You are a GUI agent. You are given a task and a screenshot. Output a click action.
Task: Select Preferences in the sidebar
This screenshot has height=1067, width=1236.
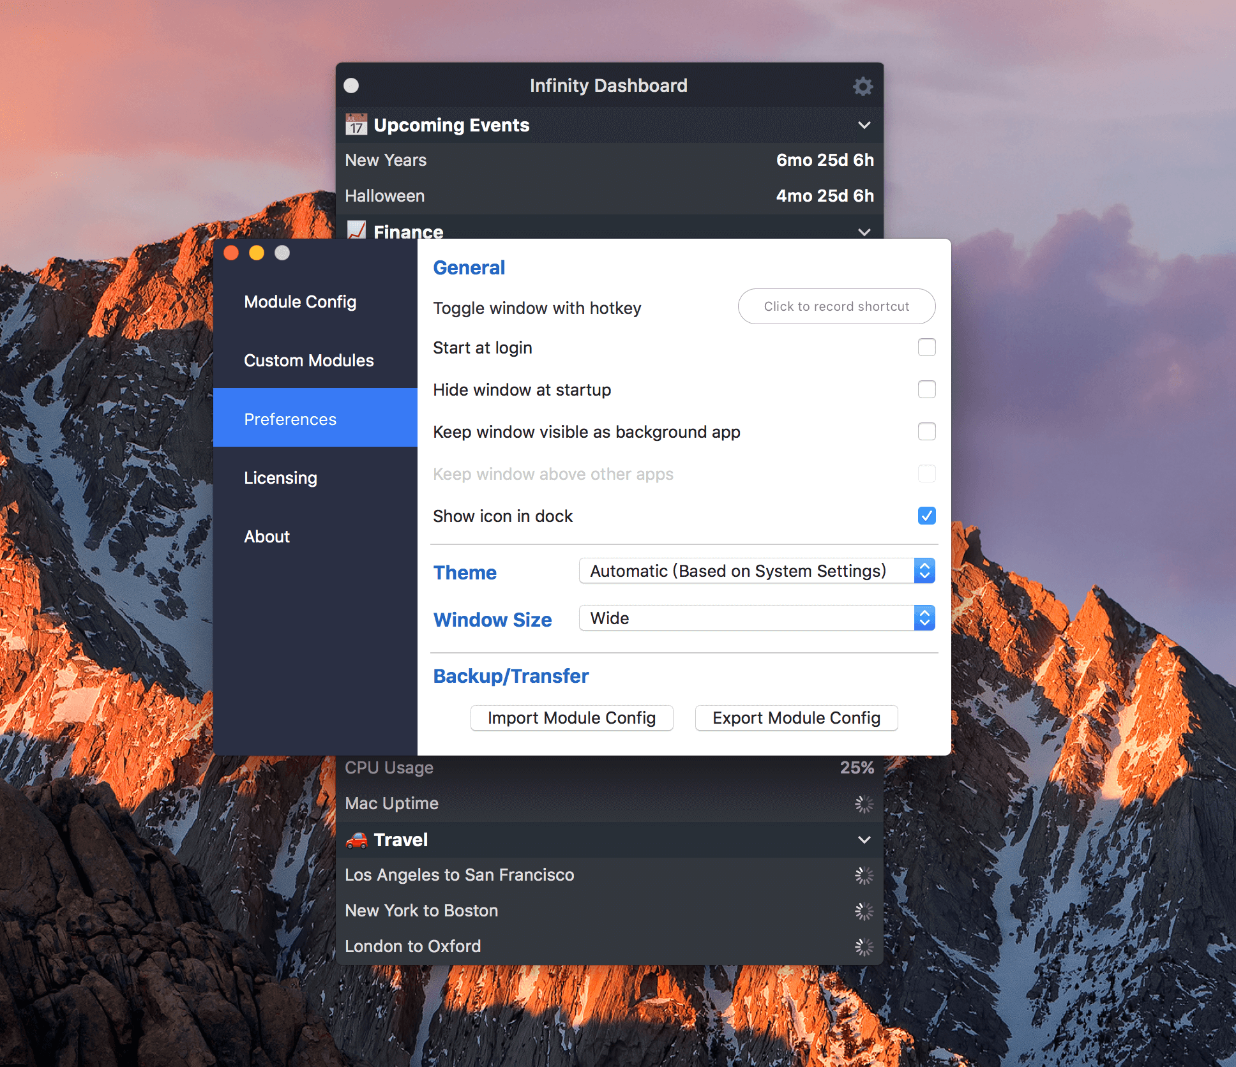315,417
